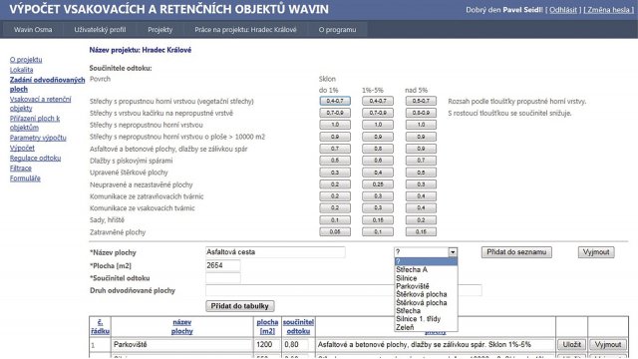638x359 pixels.
Task: Focus the Plocha [m2] field with 2654
Action: pos(223,265)
